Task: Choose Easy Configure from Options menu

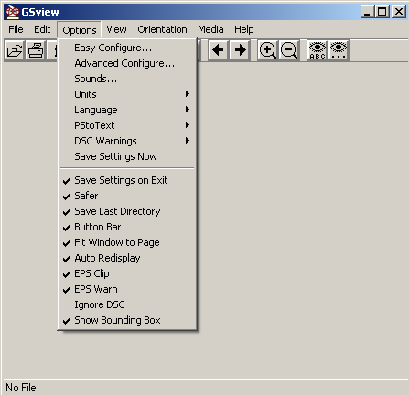Action: tap(127, 48)
